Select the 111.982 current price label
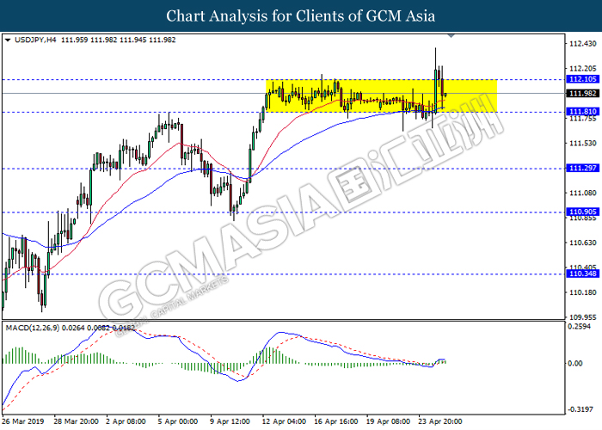This screenshot has width=602, height=430. point(583,93)
